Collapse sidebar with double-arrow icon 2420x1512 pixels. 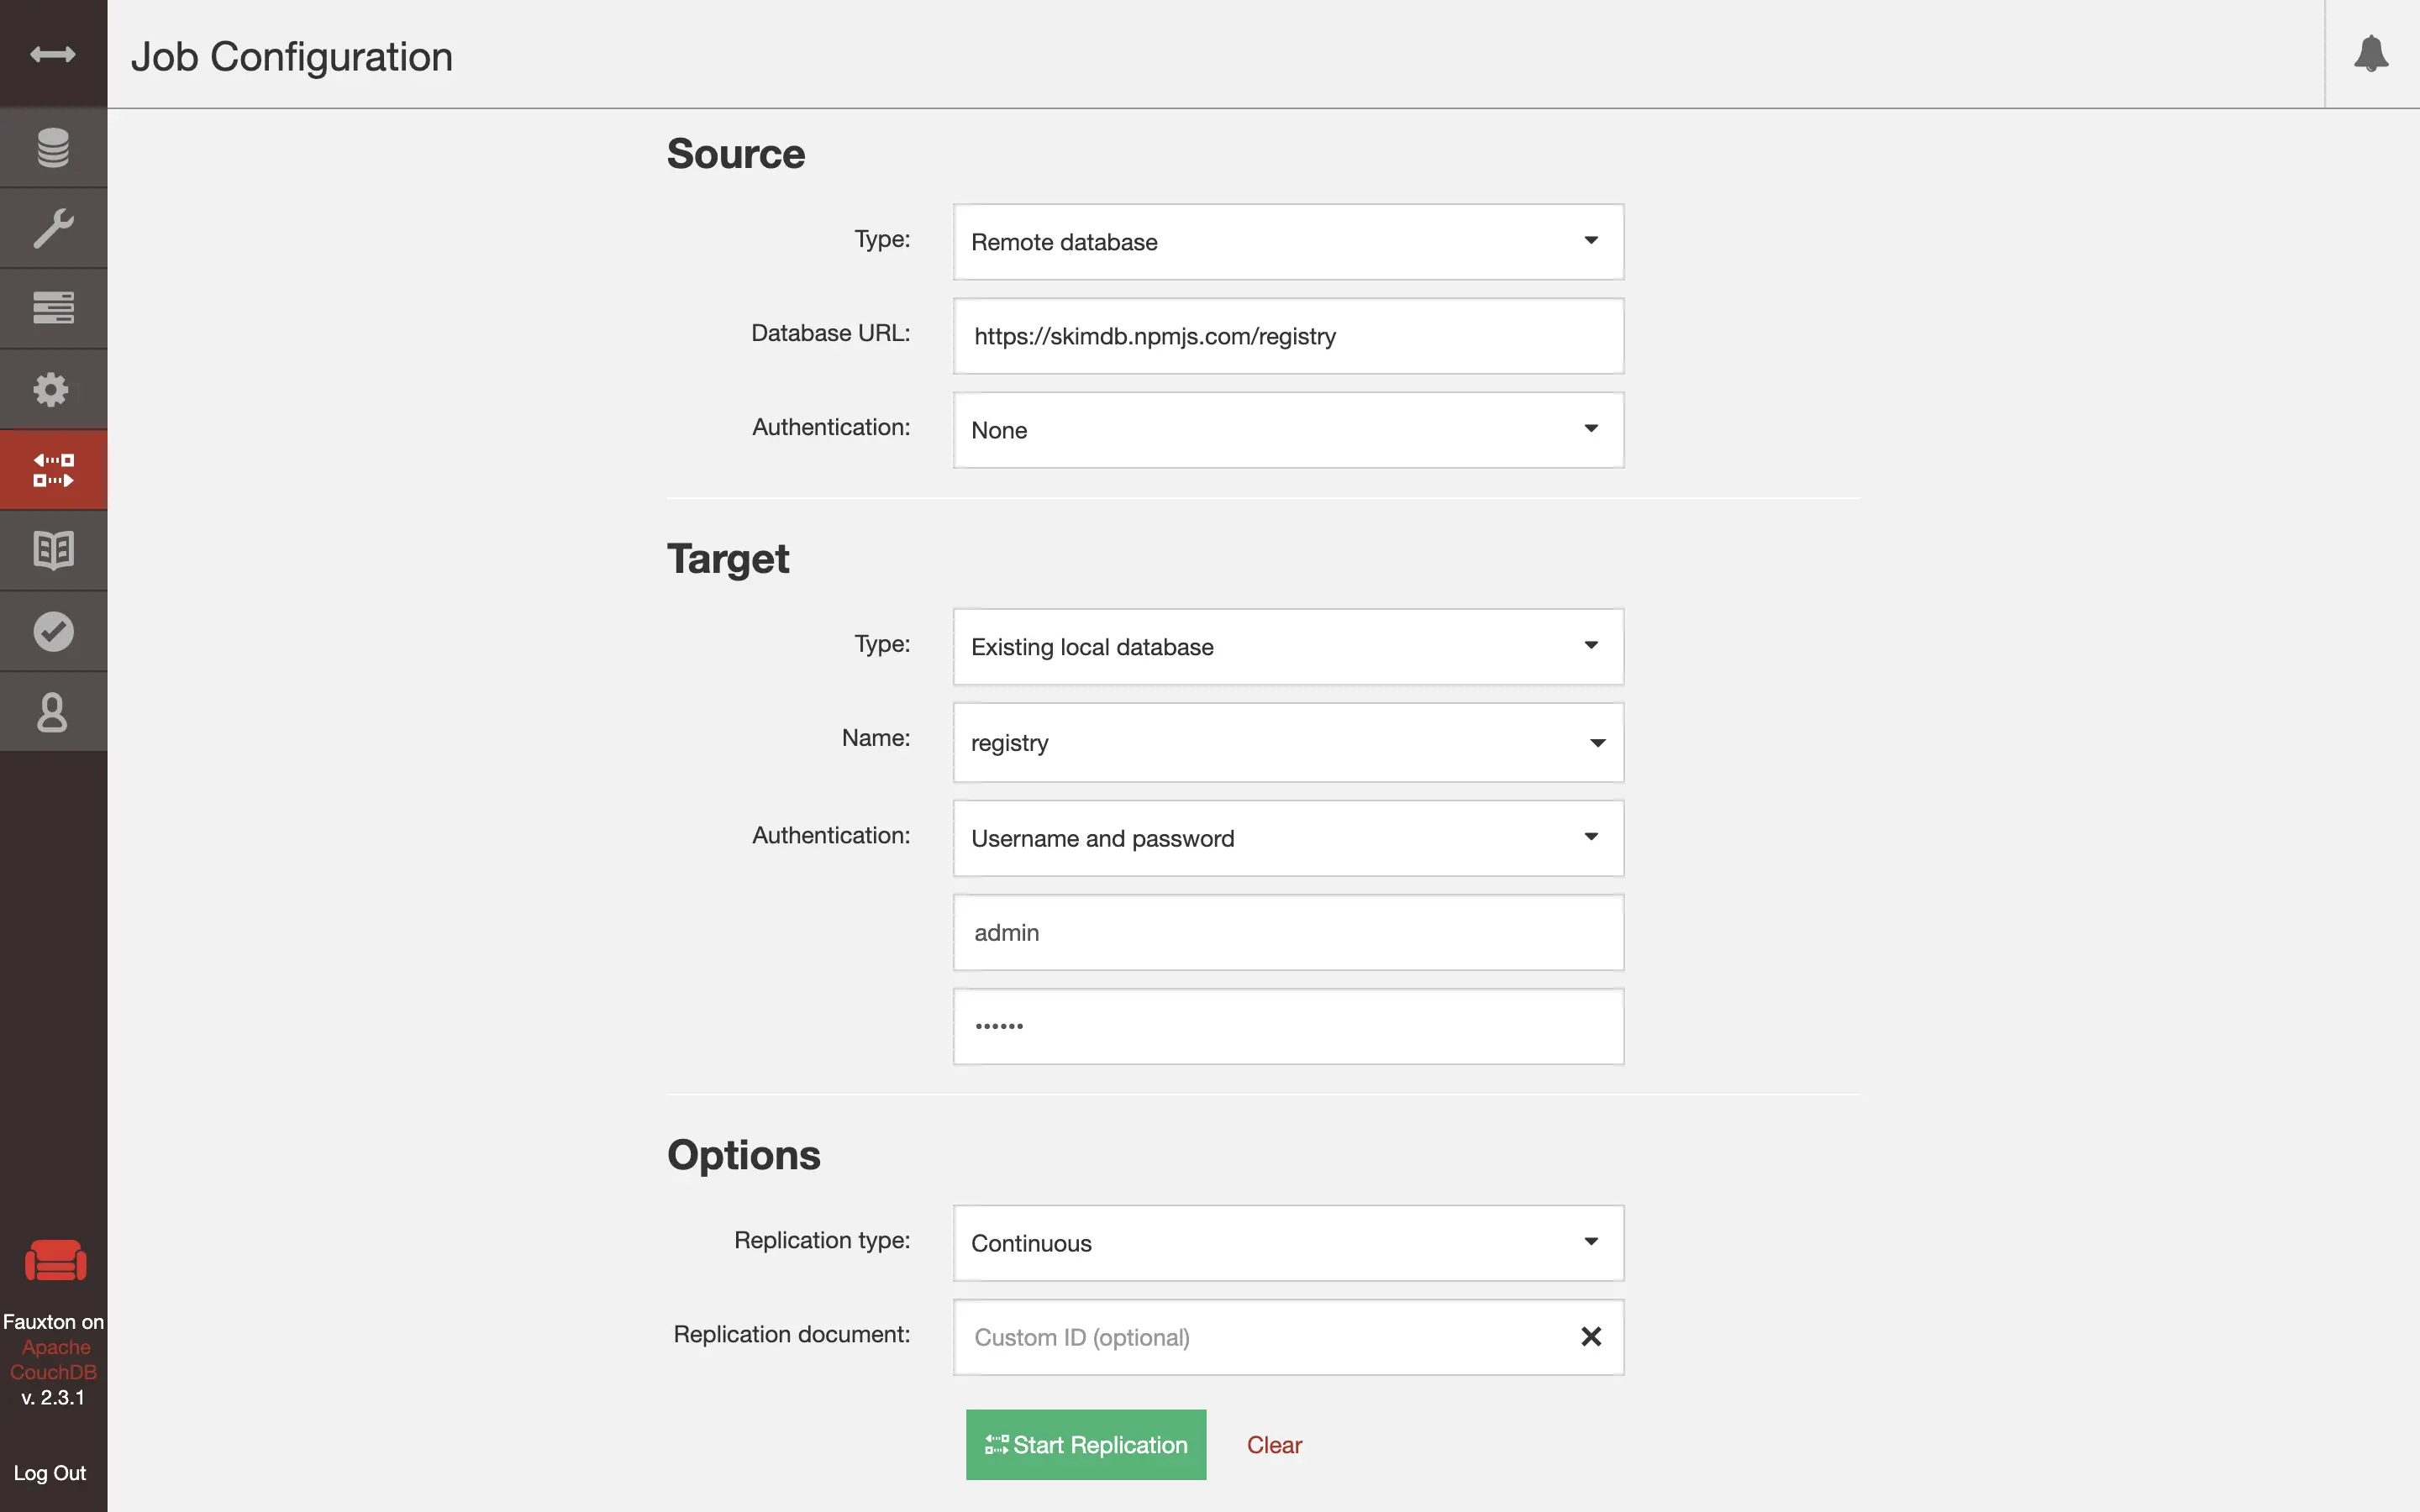click(x=53, y=54)
